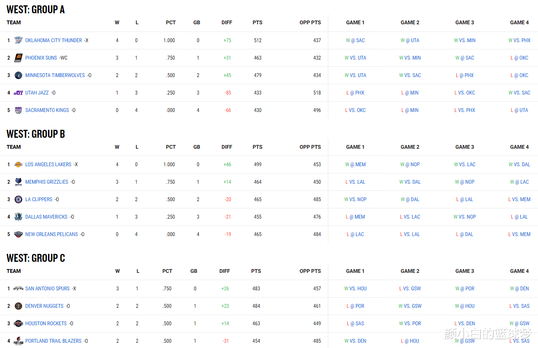Select Pelicans' 484 opponent points cell
Viewport: 538px width, 348px height.
(x=317, y=234)
